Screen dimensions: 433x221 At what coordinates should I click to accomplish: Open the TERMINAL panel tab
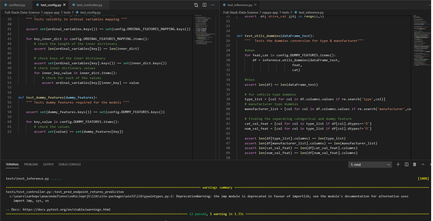click(12, 164)
